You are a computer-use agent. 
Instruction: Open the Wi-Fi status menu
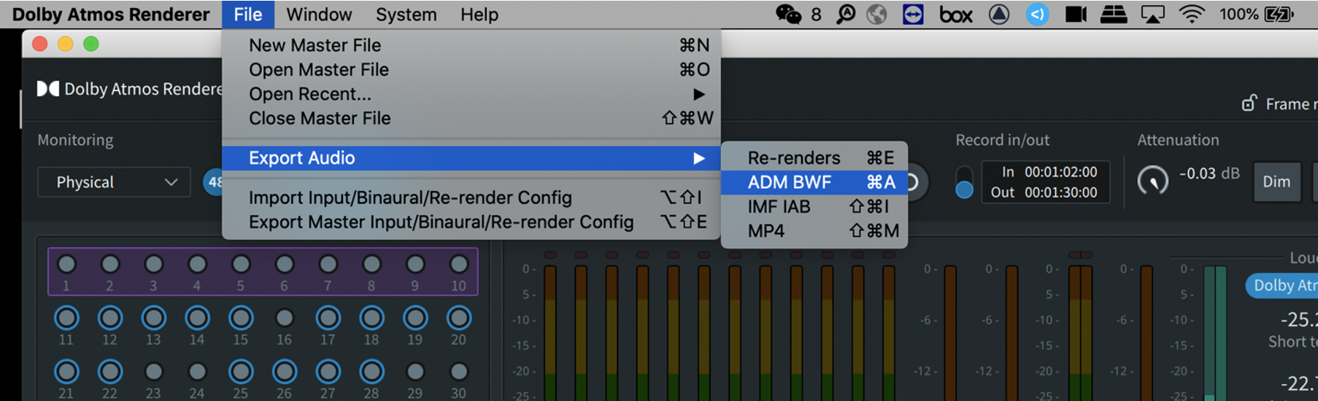(x=1192, y=15)
